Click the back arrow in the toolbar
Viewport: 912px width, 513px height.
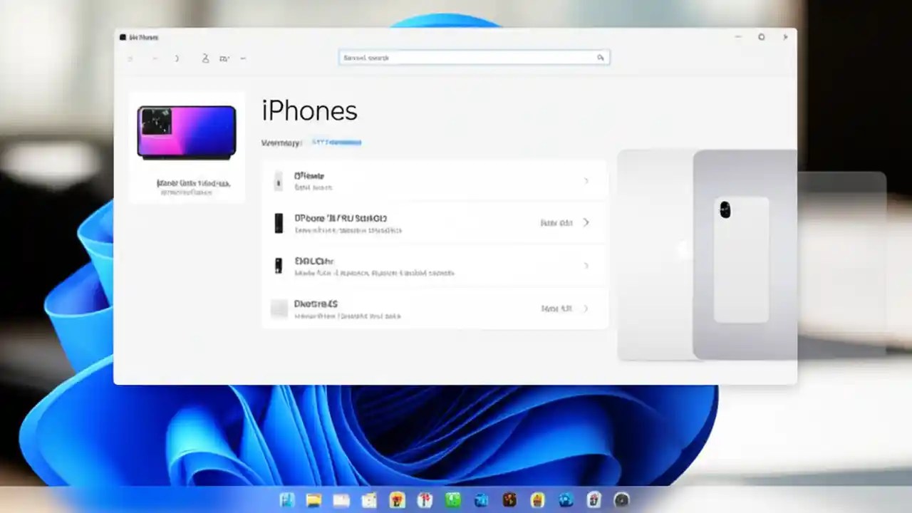pos(130,58)
